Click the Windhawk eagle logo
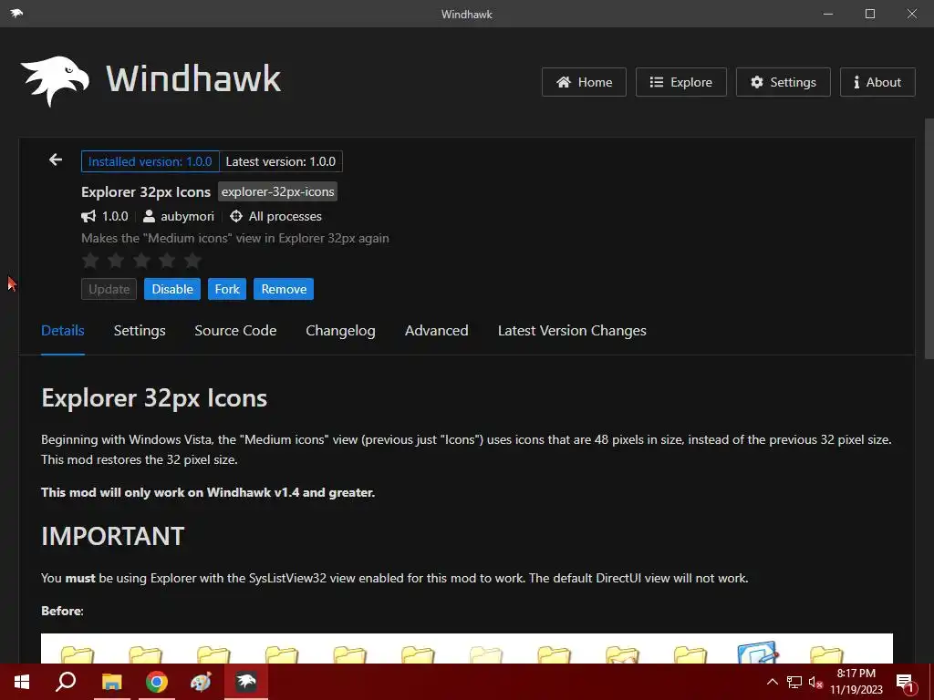The height and width of the screenshot is (700, 934). coord(55,81)
